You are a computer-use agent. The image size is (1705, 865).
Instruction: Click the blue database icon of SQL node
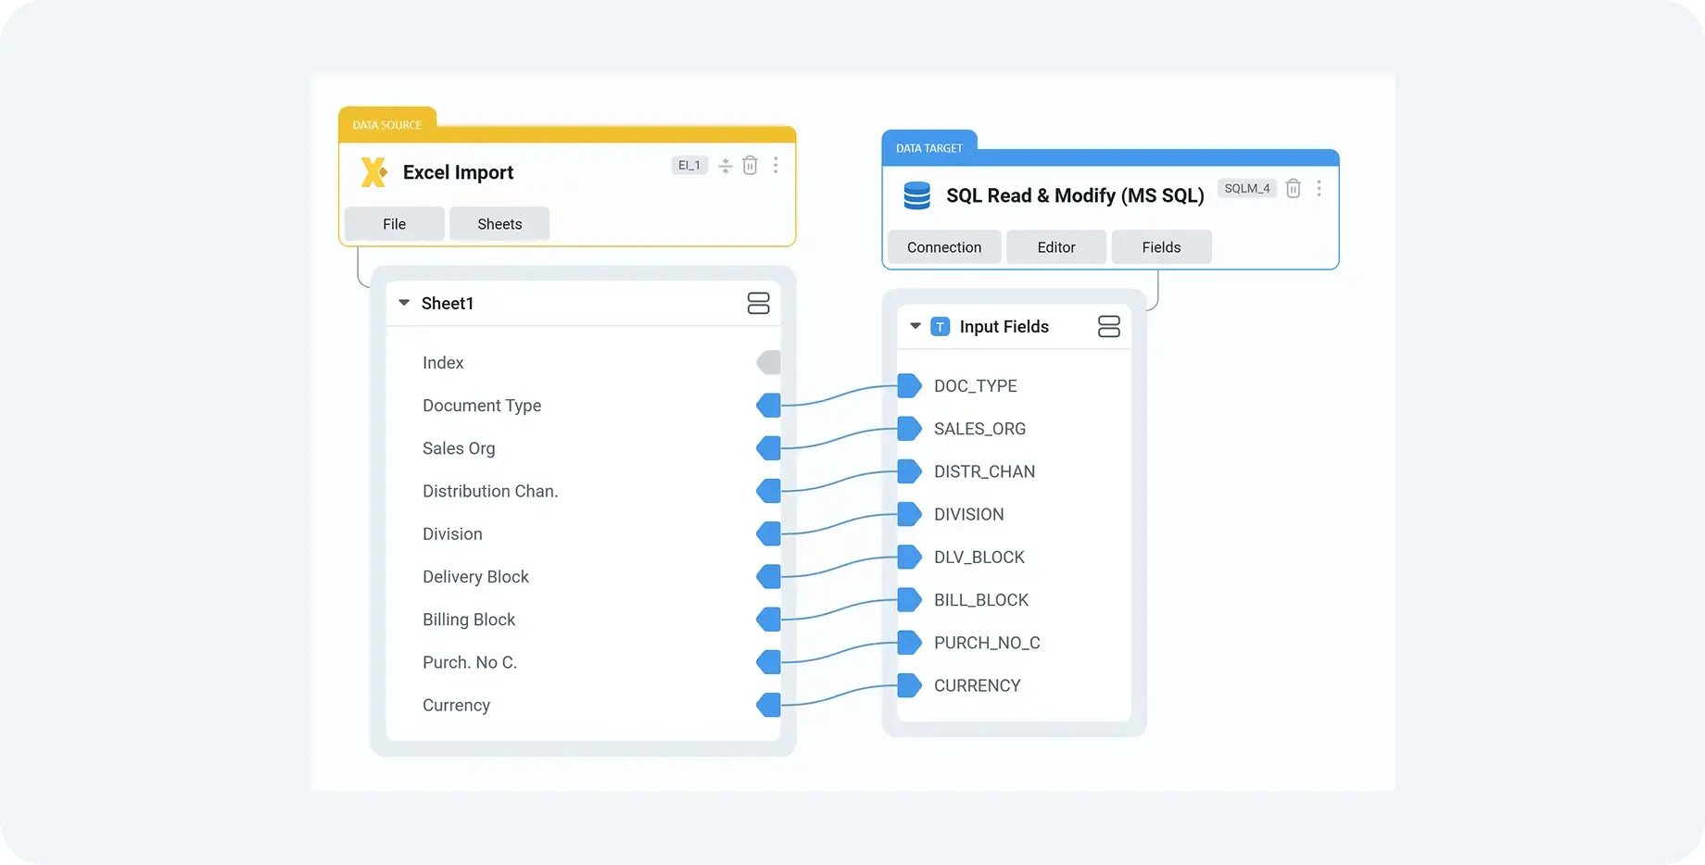click(x=916, y=195)
